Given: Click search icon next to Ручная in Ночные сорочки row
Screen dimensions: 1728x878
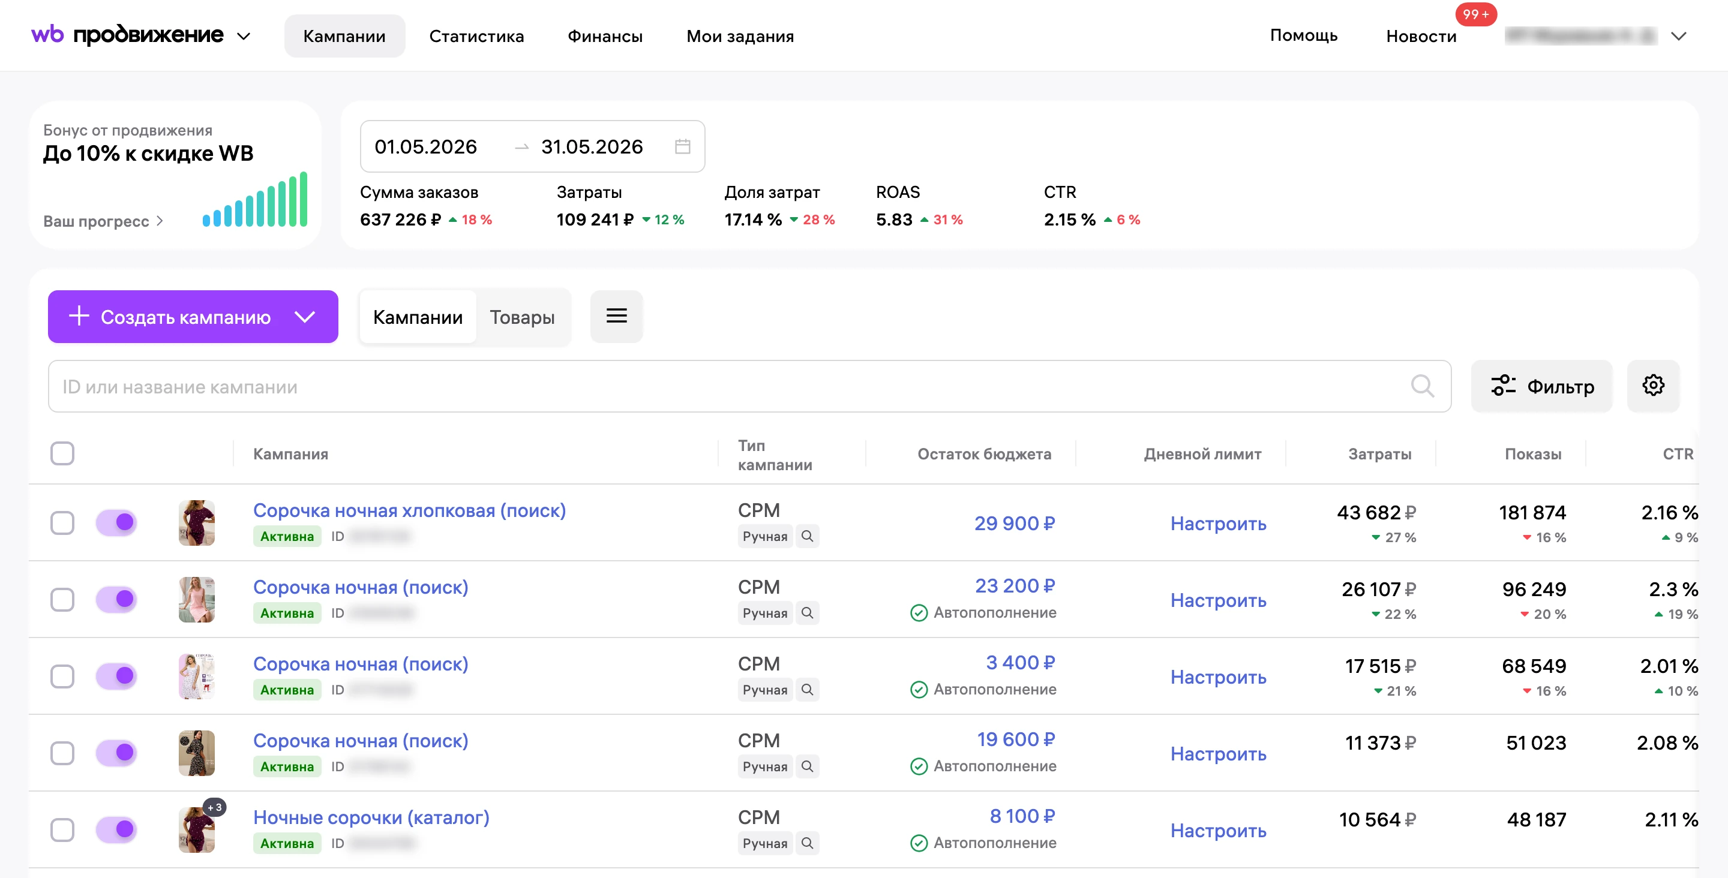Looking at the screenshot, I should click(807, 843).
